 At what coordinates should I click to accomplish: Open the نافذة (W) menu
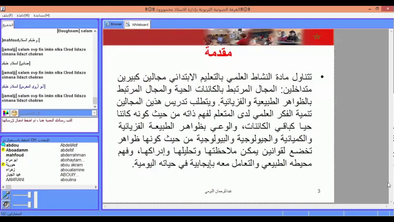point(23,15)
